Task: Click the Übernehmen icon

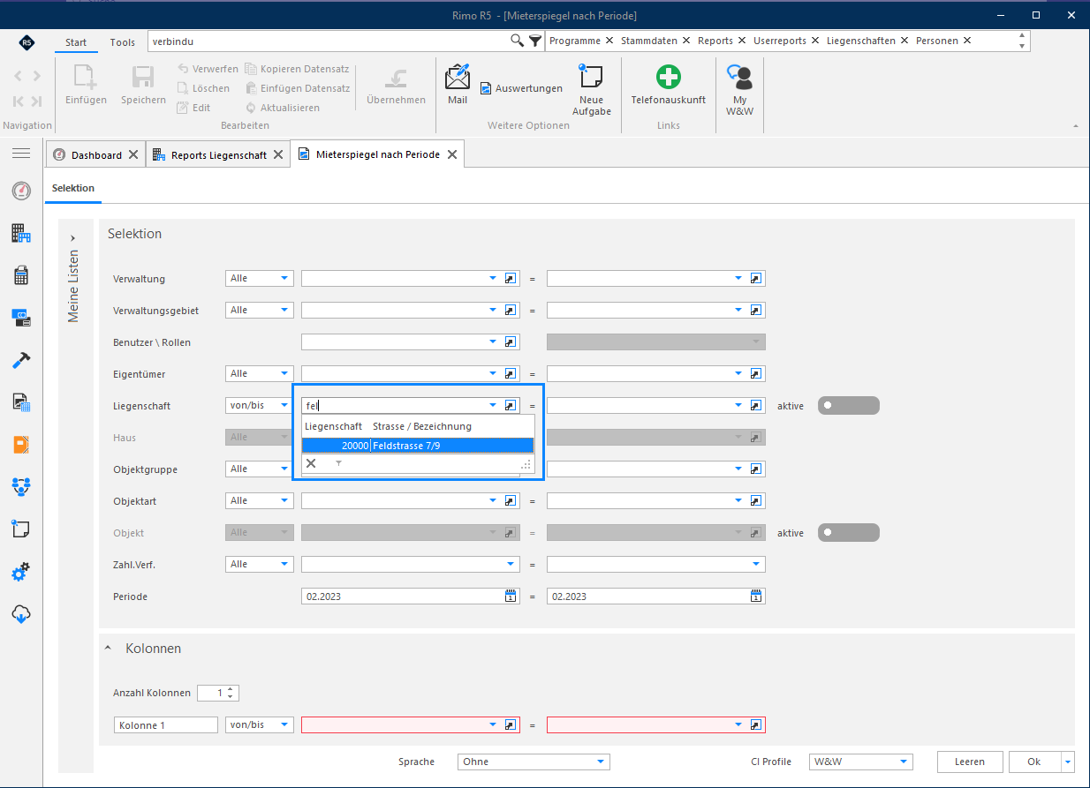Action: [396, 84]
